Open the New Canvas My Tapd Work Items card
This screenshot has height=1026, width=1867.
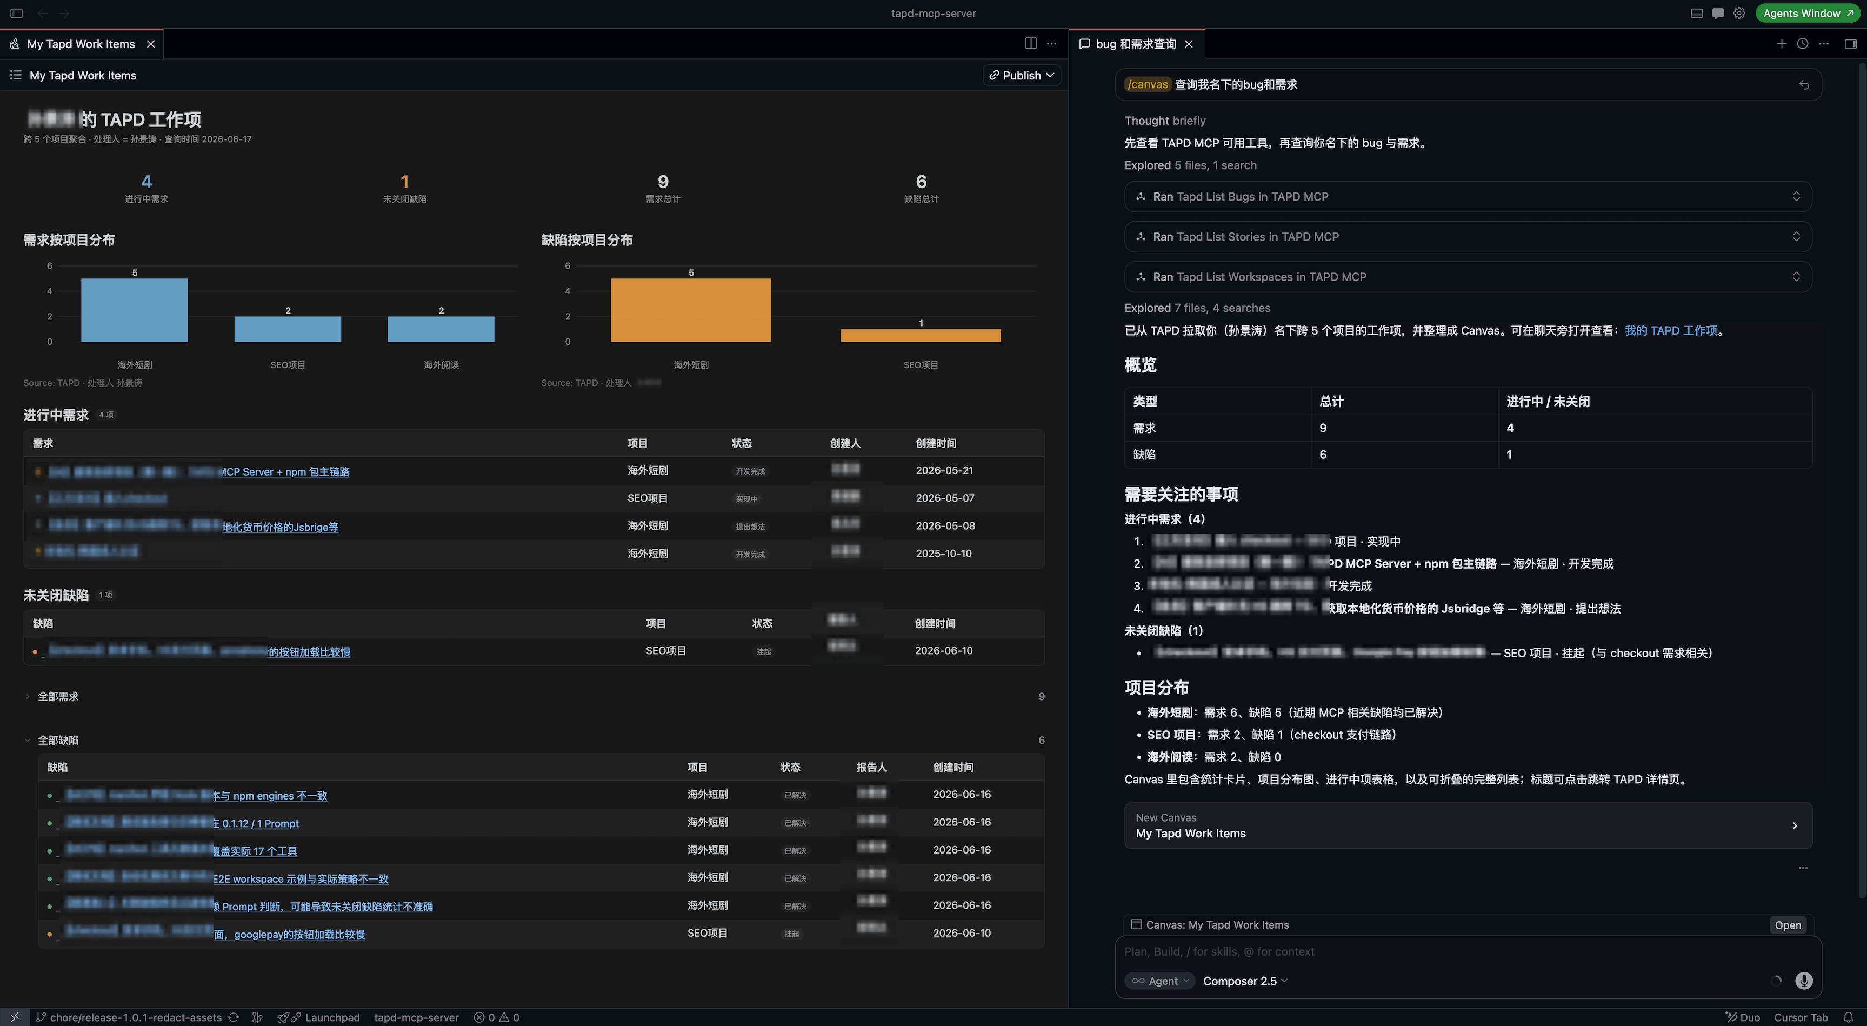click(1468, 825)
